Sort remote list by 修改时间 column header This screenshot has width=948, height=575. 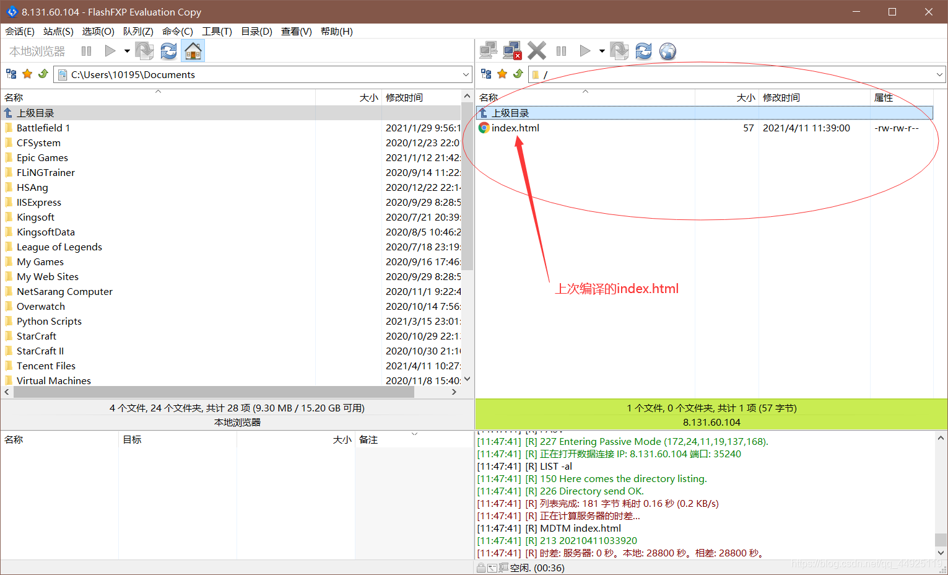(x=814, y=97)
